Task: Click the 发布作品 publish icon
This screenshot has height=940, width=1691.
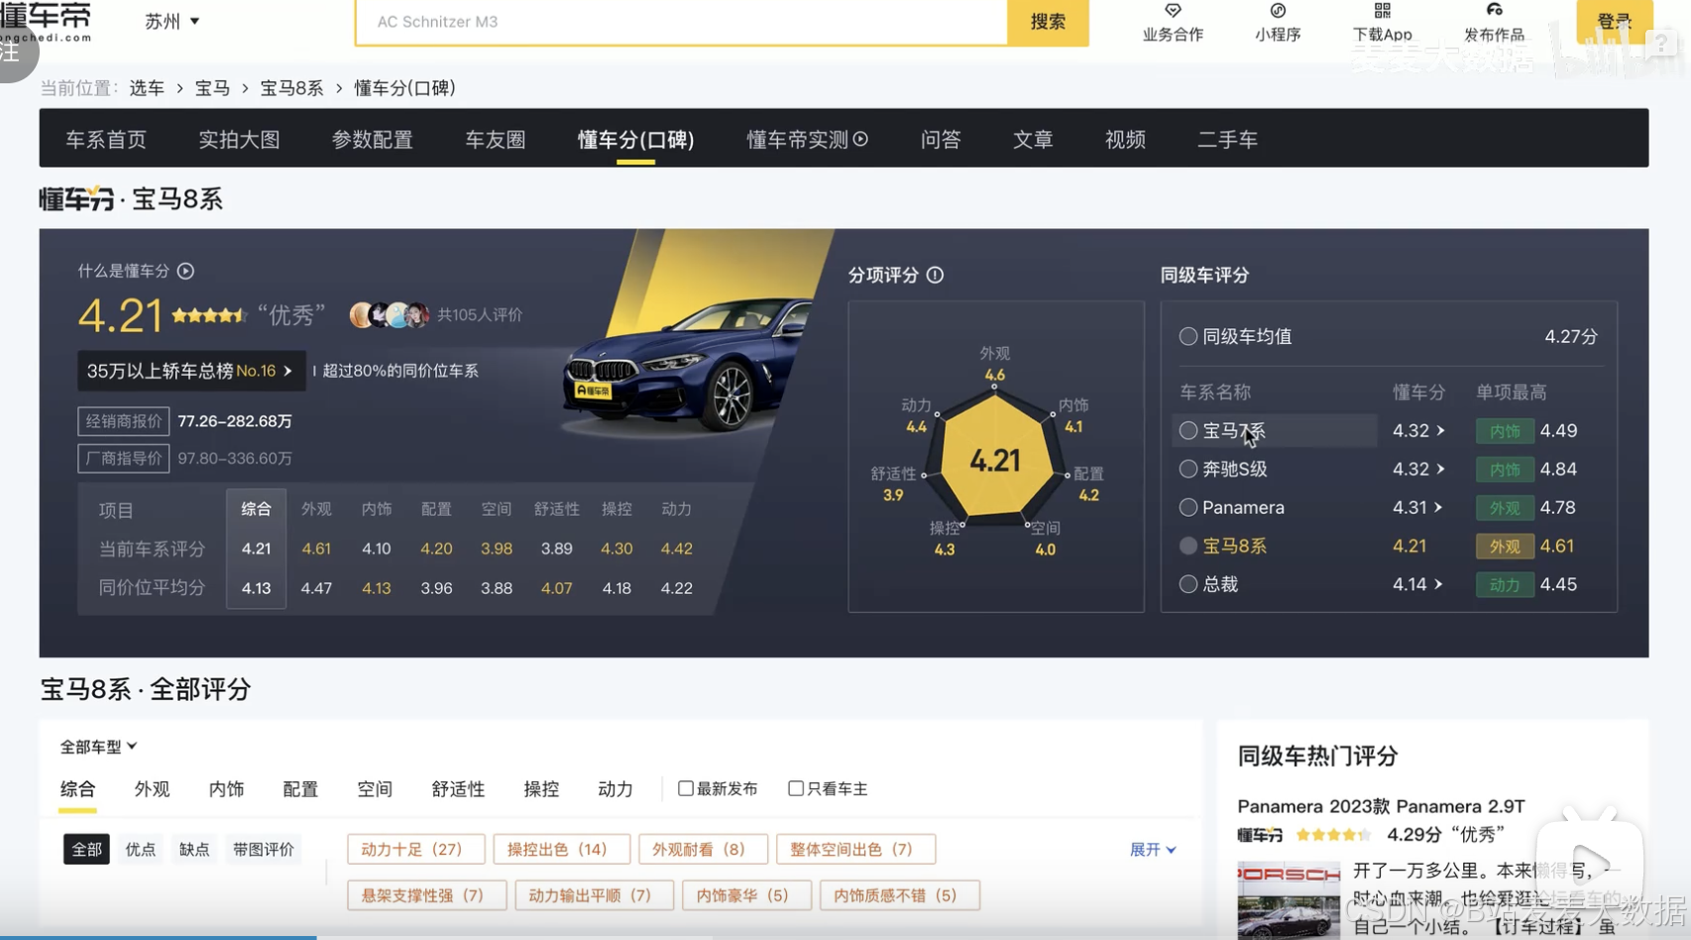Action: (1494, 11)
